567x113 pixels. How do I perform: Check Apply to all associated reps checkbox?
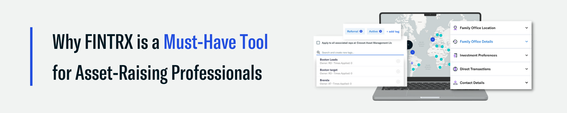pos(318,43)
